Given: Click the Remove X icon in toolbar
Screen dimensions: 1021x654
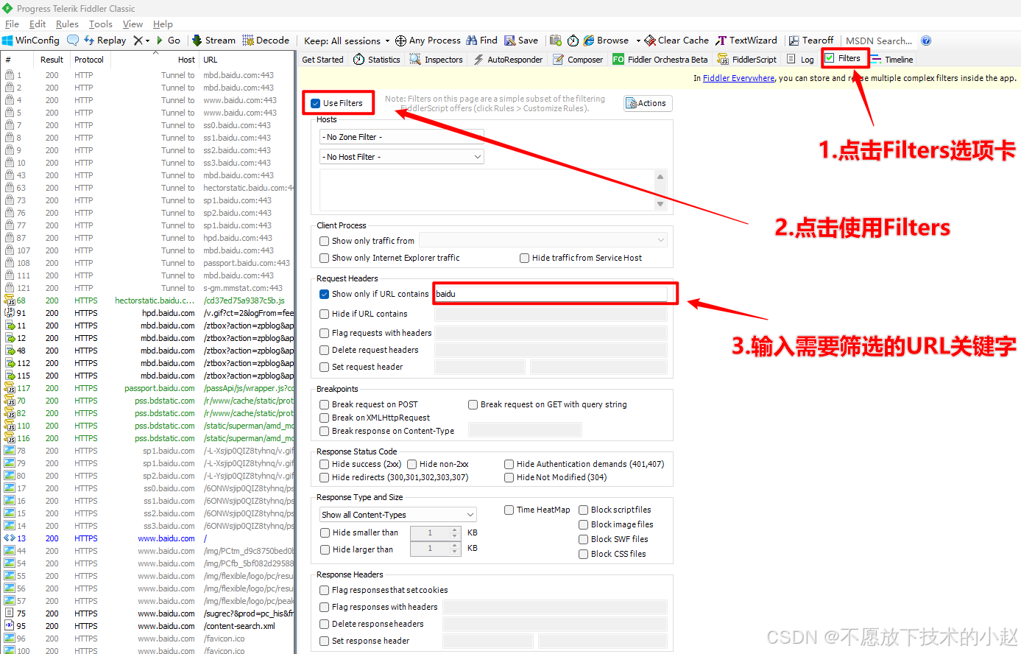Looking at the screenshot, I should 138,41.
